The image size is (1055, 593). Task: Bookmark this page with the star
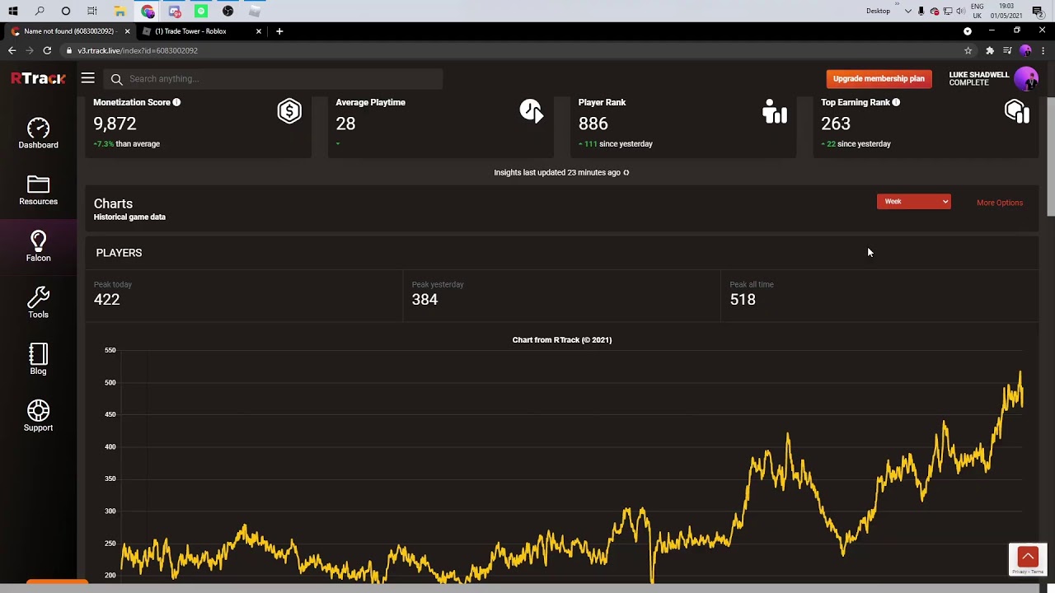click(968, 50)
